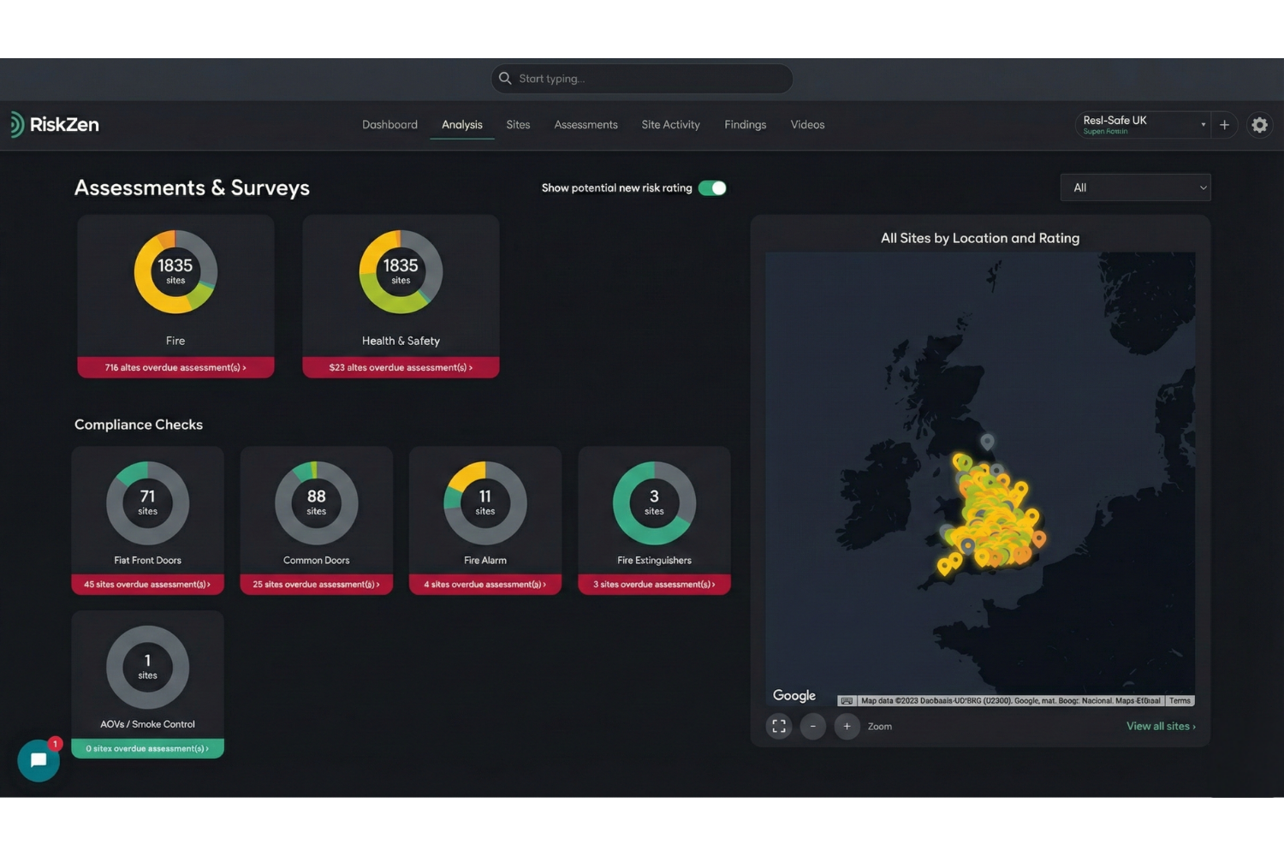
Task: Click the All Sites by Location and Rating title
Action: click(980, 238)
